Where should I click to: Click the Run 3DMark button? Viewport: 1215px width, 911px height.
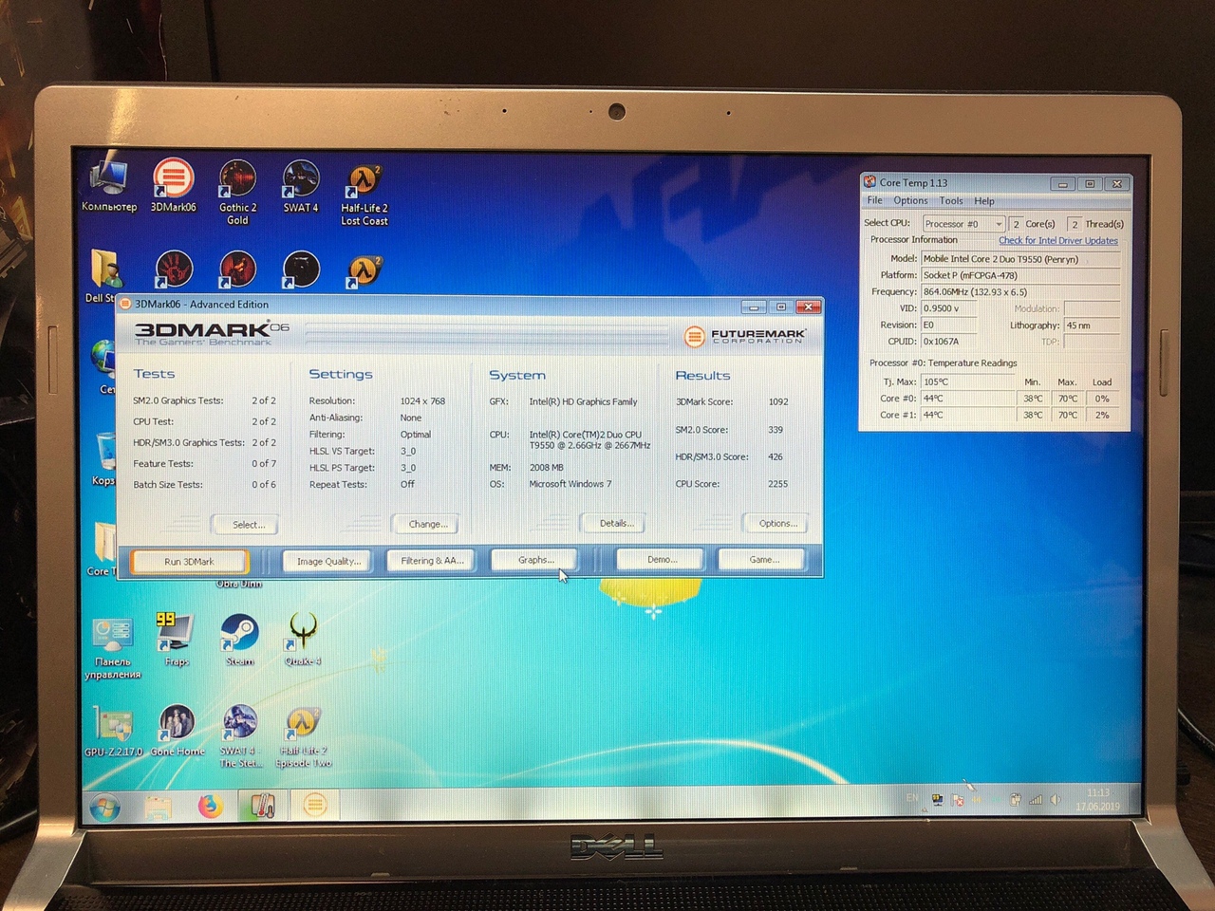click(189, 561)
